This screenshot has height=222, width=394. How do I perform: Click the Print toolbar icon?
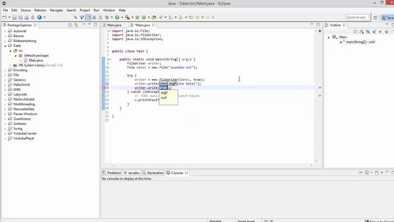click(x=26, y=17)
